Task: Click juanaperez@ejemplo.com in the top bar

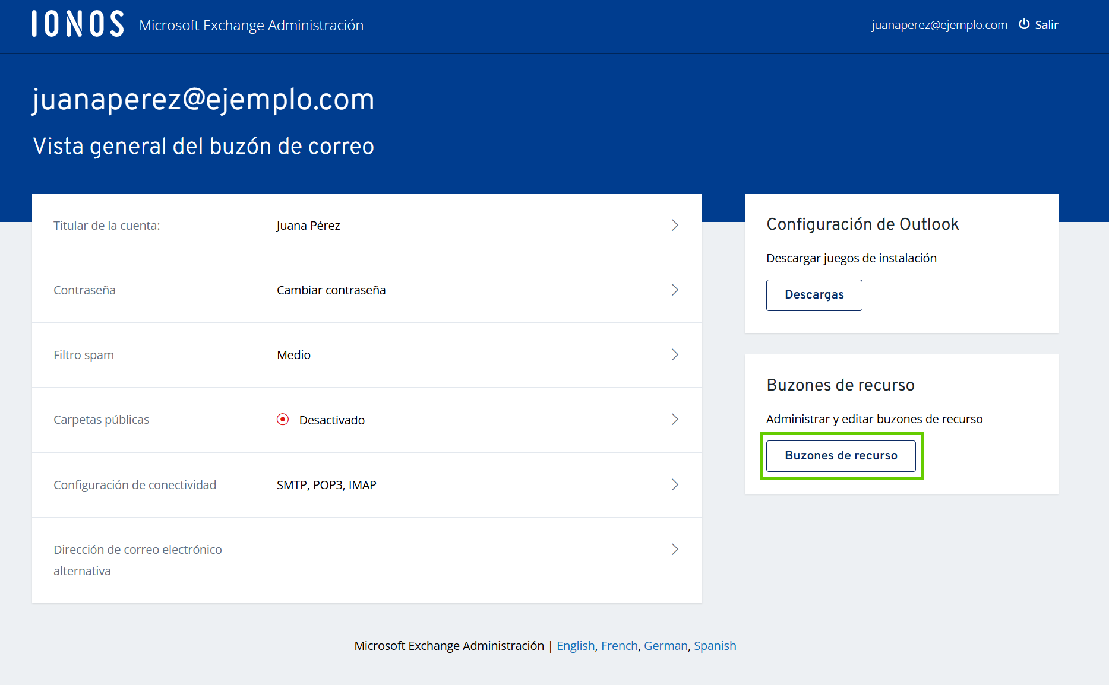Action: [939, 26]
